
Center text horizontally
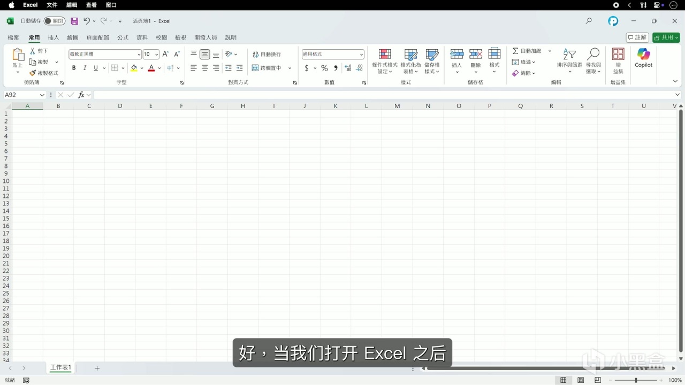(205, 68)
